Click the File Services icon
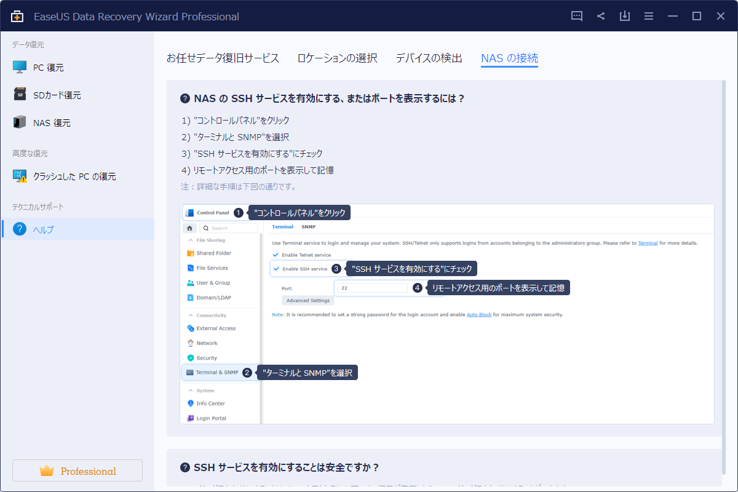Image resolution: width=738 pixels, height=492 pixels. pyautogui.click(x=191, y=268)
